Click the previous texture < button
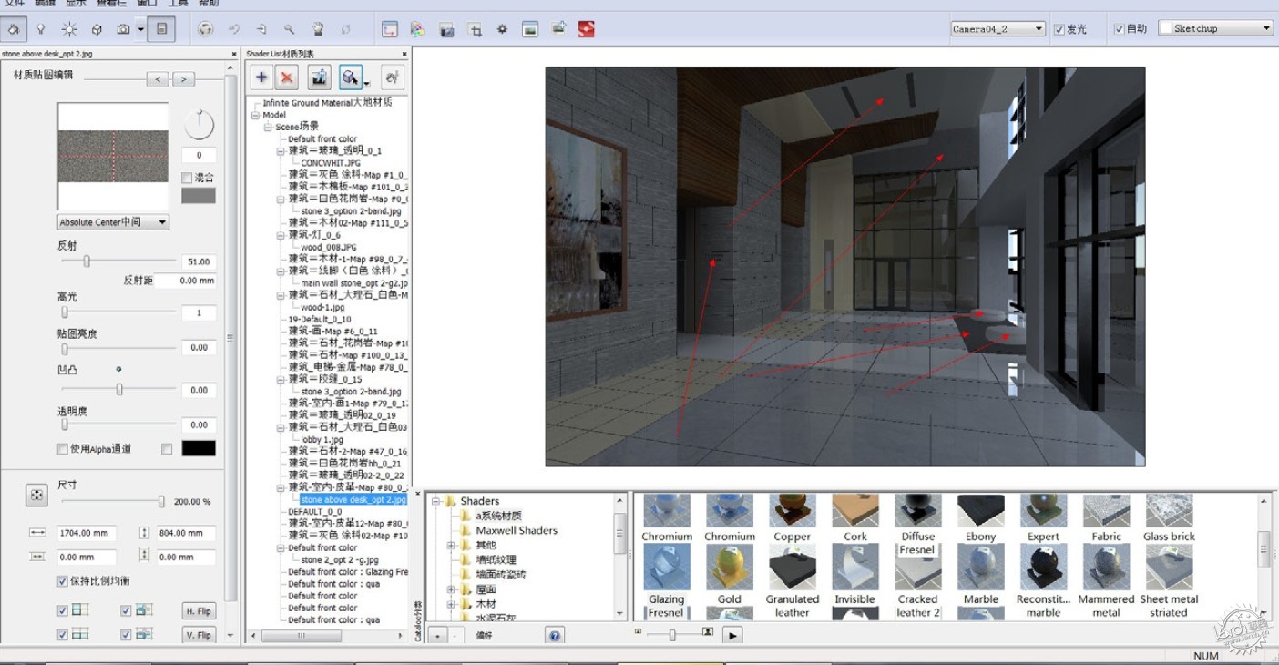The height and width of the screenshot is (665, 1279). point(158,79)
